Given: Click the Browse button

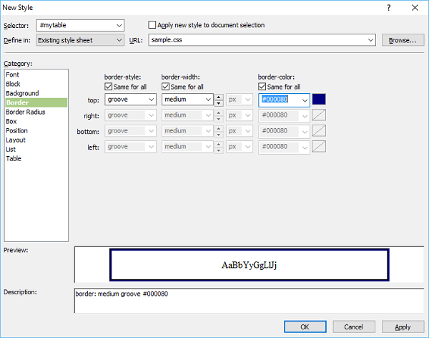Looking at the screenshot, I should pyautogui.click(x=403, y=40).
